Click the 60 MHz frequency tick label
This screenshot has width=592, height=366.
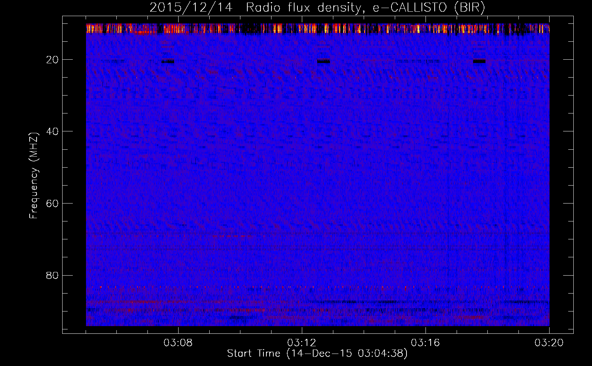point(53,203)
